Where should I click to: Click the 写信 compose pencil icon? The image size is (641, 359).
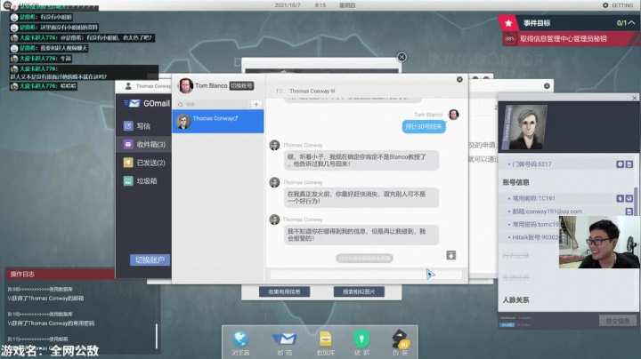coord(128,125)
